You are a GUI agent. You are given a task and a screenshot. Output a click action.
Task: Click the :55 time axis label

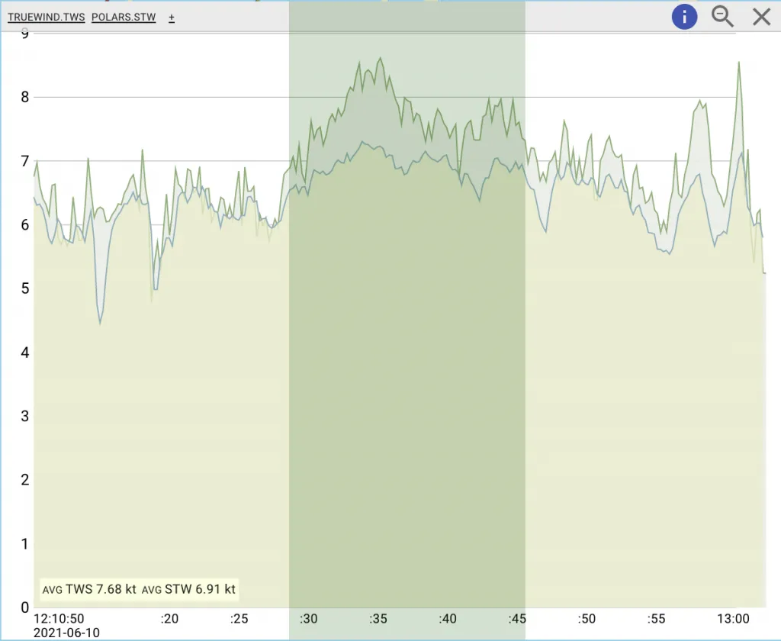click(x=656, y=618)
